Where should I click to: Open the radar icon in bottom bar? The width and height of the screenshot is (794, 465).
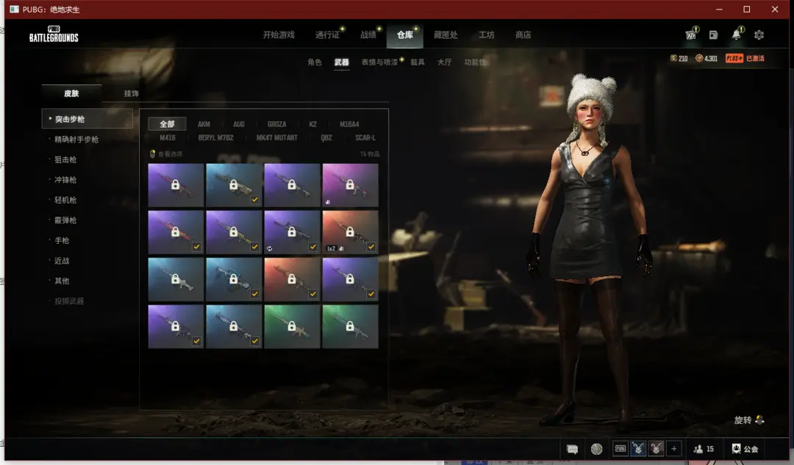597,449
